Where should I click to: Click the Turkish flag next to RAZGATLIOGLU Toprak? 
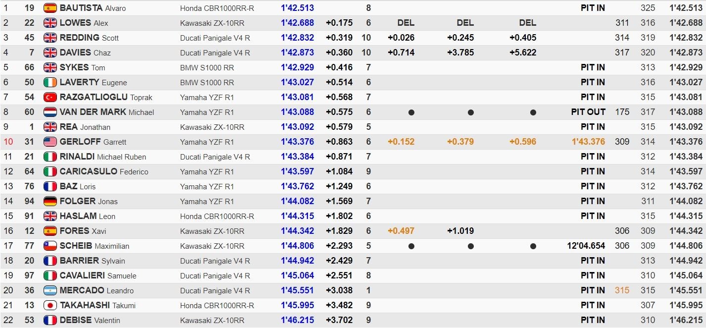tap(50, 97)
